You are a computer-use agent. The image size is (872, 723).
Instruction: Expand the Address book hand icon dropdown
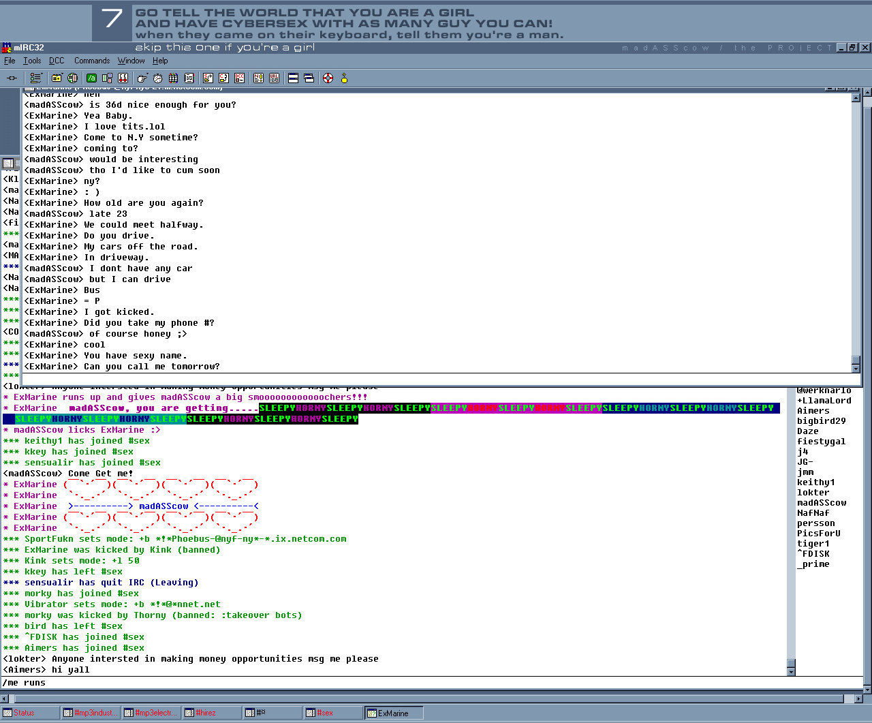(142, 78)
